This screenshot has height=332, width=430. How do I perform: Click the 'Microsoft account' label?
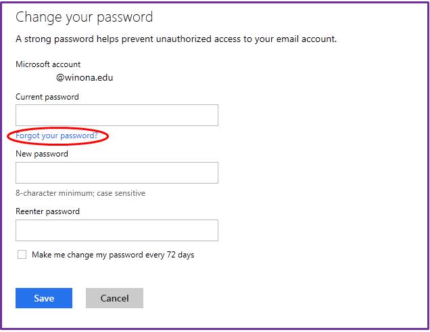coord(48,64)
